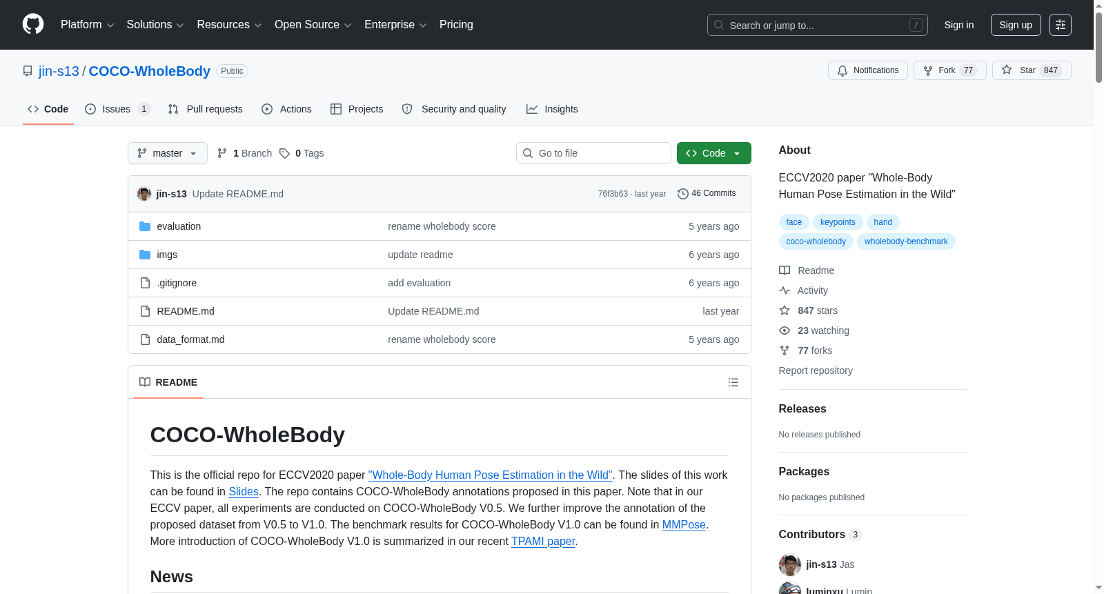The width and height of the screenshot is (1104, 594).
Task: Open the TPAMI paper link
Action: (x=543, y=542)
